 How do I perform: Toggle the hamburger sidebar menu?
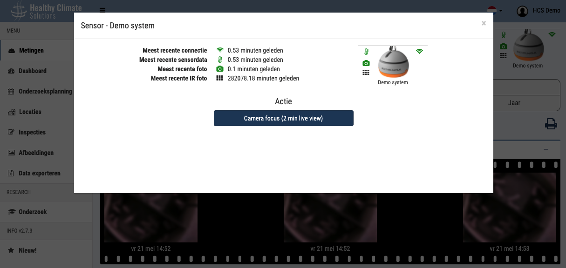pos(102,10)
